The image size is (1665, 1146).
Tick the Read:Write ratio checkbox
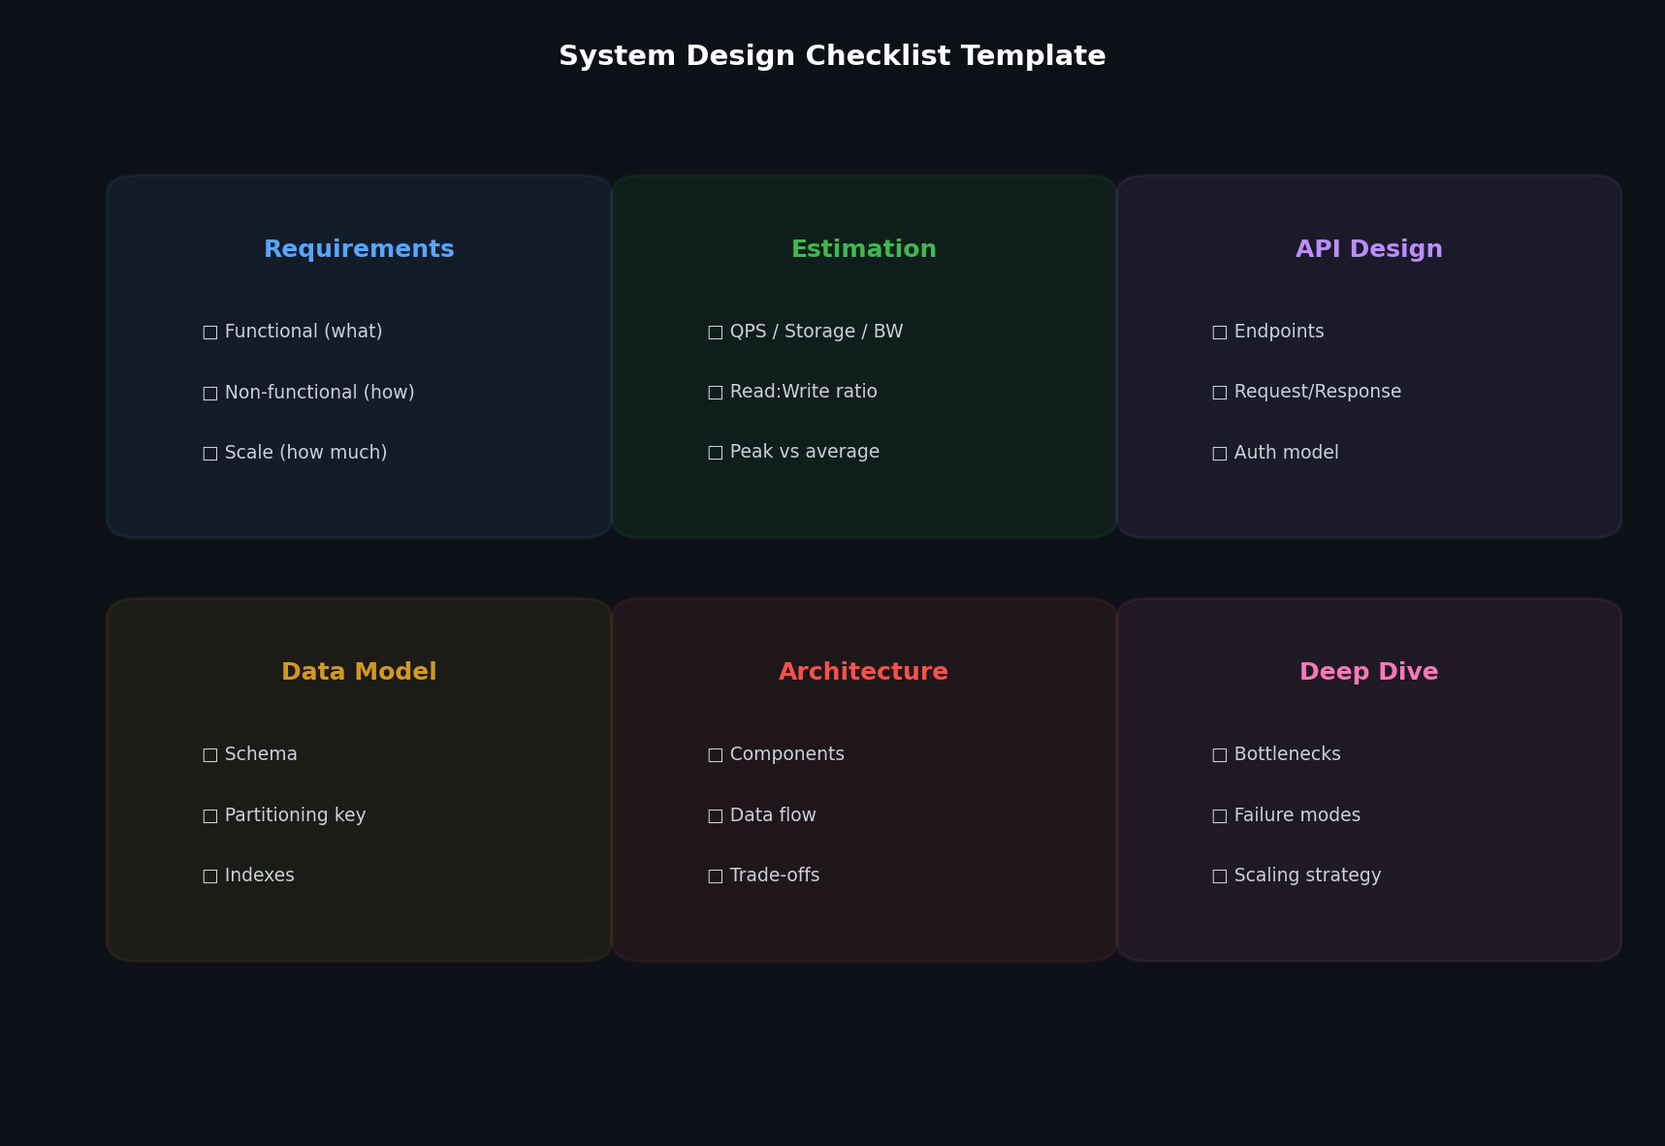pyautogui.click(x=716, y=393)
